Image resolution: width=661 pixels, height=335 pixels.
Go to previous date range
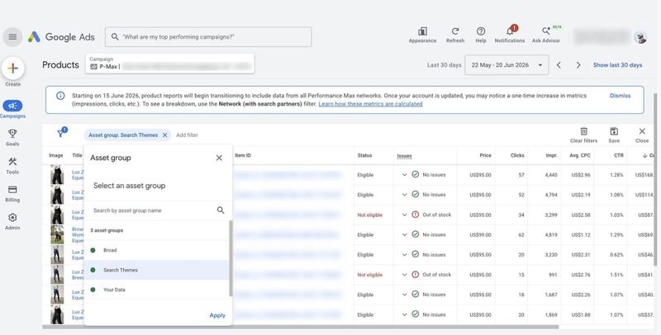pyautogui.click(x=559, y=65)
